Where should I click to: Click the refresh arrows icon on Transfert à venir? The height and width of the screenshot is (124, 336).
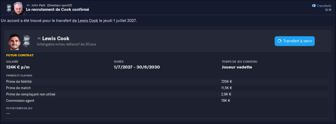[279, 41]
